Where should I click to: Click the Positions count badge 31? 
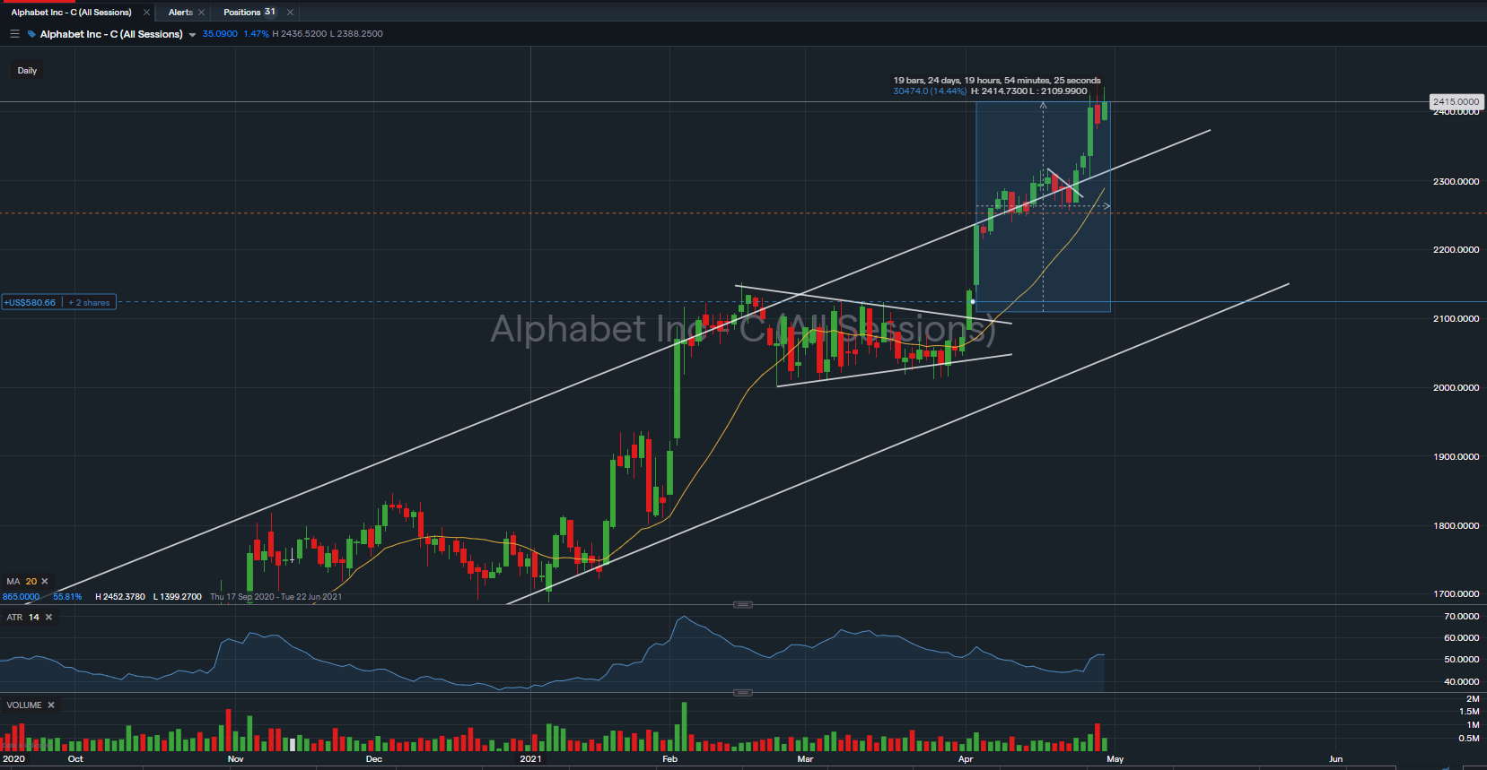(x=269, y=13)
